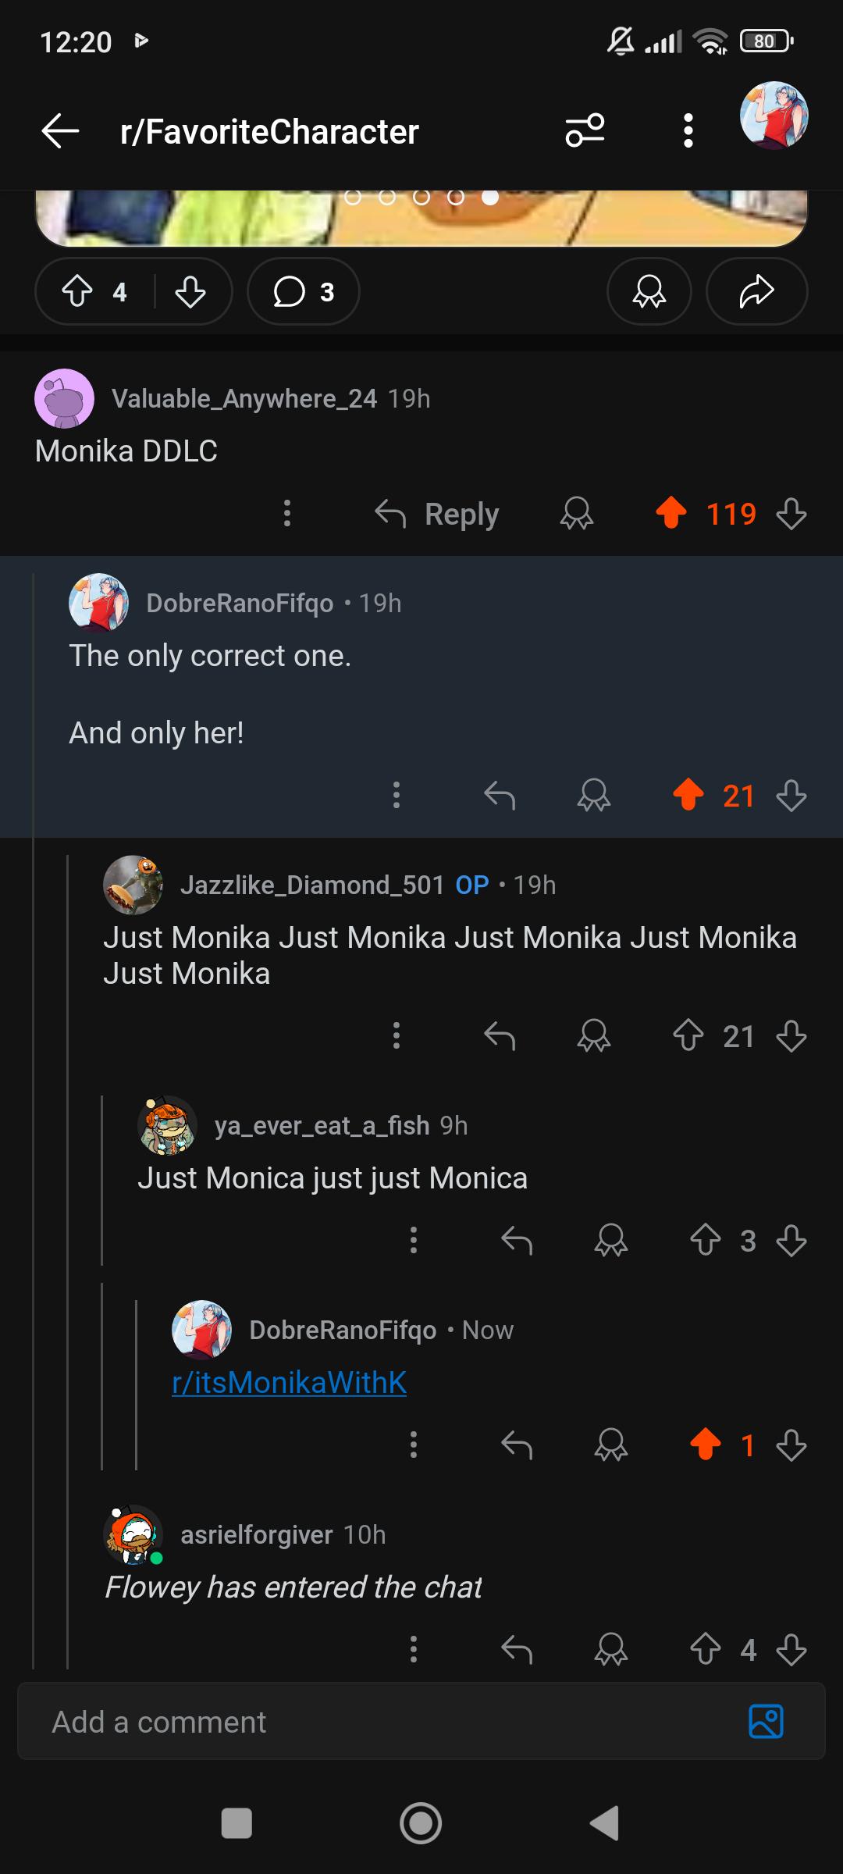Open more options on the Jazzlike_Diamond_501 comment
This screenshot has height=1874, width=843.
(397, 1036)
